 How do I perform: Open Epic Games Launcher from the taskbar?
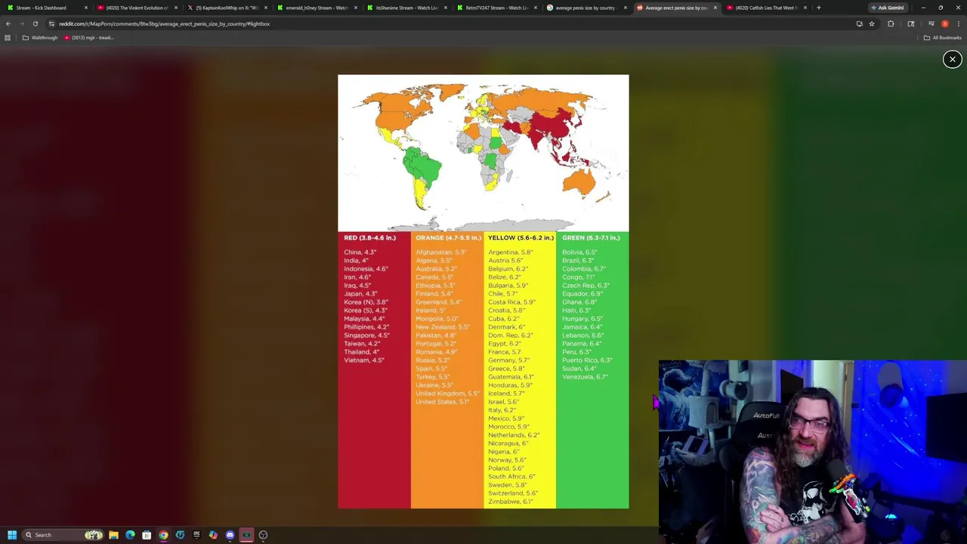tap(196, 535)
